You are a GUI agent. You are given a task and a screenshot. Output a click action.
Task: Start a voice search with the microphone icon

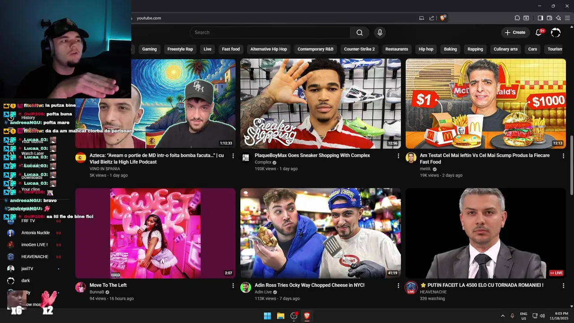380,32
